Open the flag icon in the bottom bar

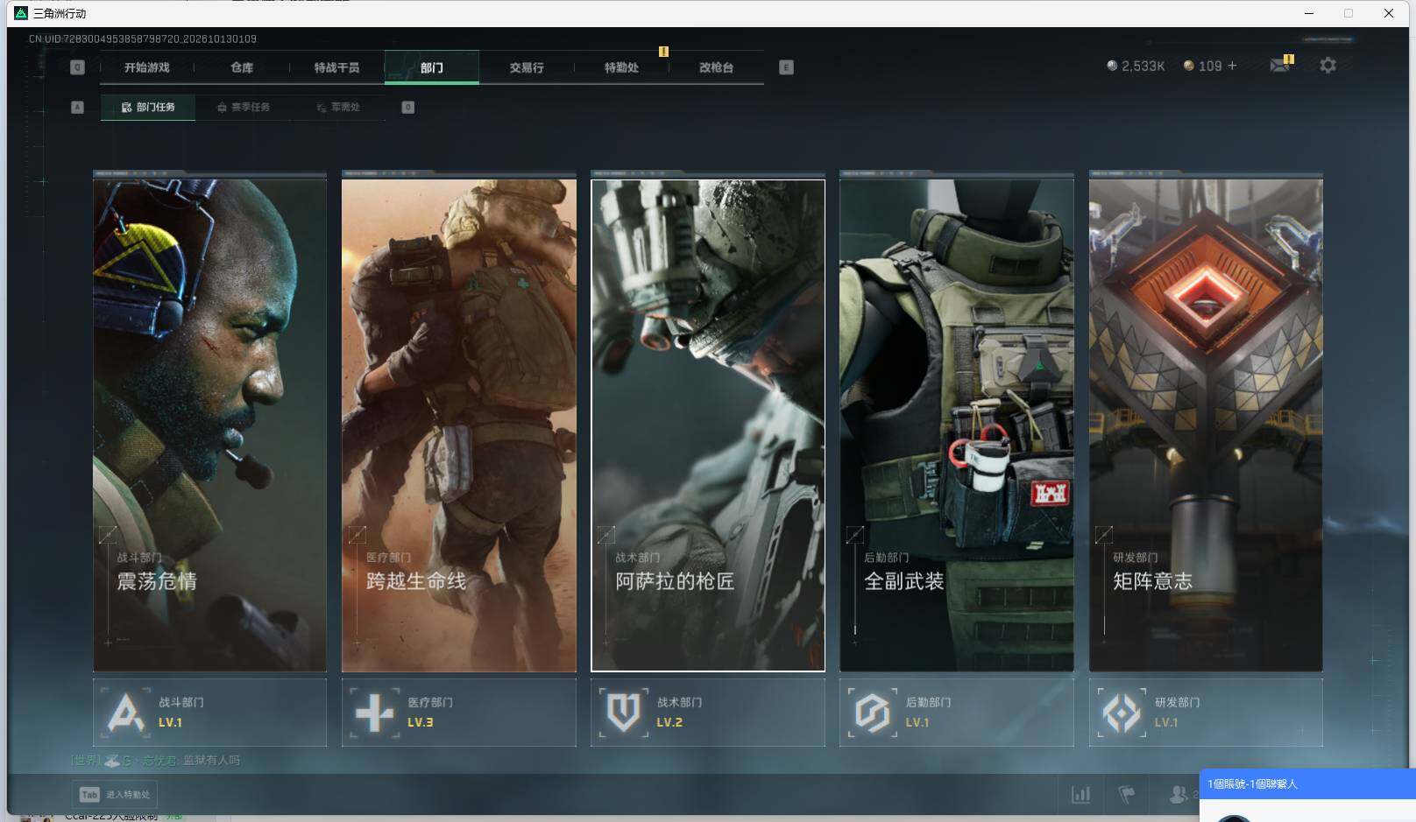(x=1127, y=794)
